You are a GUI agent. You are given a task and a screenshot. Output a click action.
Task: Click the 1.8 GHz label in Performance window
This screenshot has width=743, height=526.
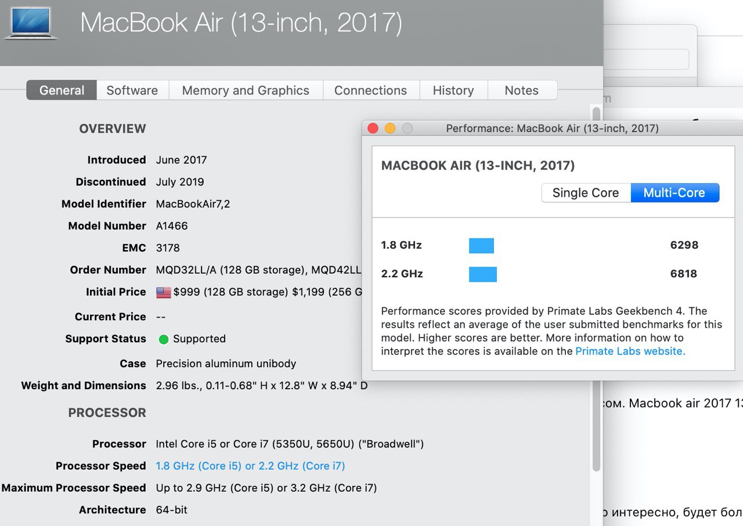402,245
